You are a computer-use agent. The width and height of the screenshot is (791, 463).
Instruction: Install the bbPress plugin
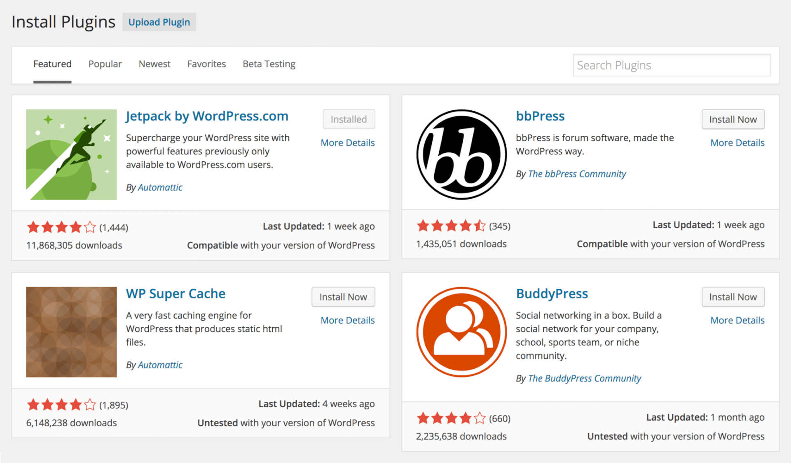click(x=733, y=119)
